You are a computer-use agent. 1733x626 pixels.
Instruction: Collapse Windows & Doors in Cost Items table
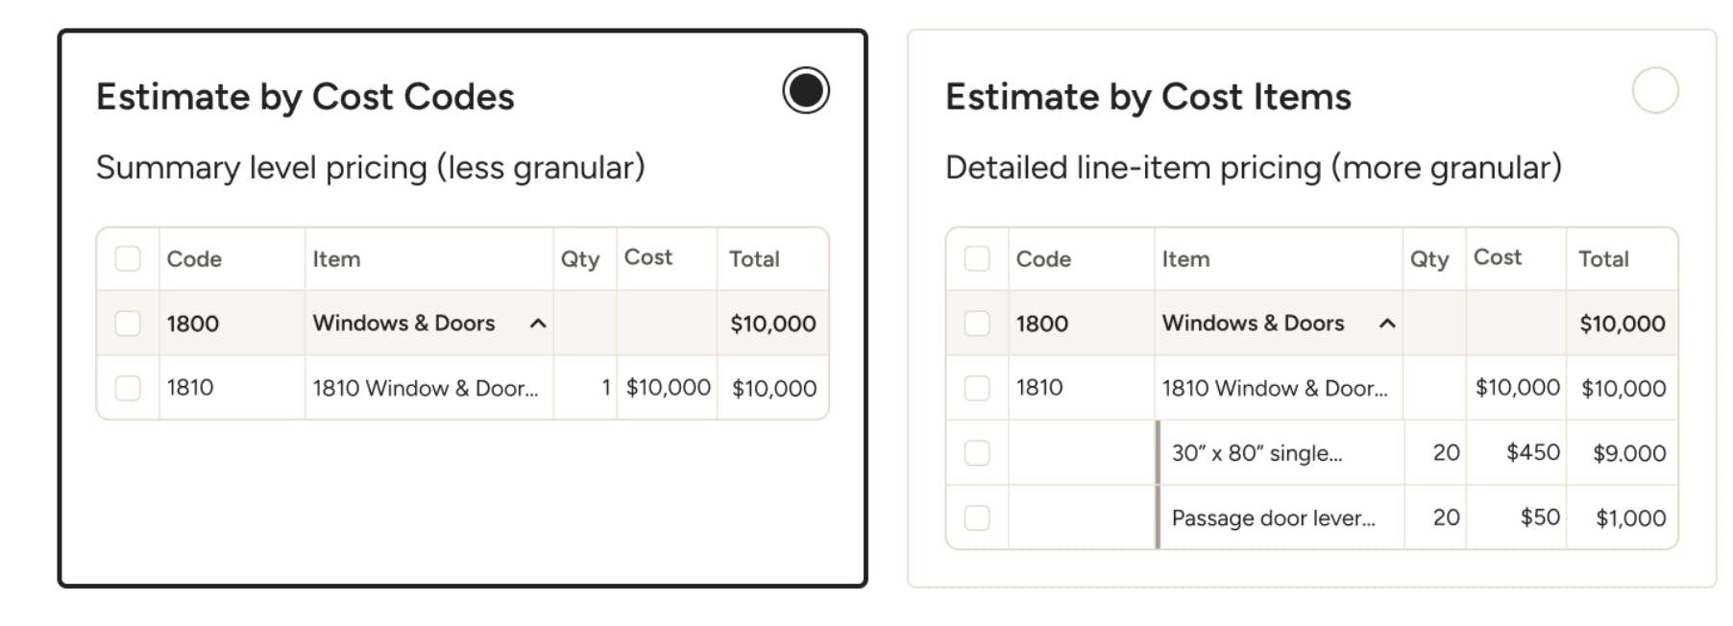tap(1387, 324)
